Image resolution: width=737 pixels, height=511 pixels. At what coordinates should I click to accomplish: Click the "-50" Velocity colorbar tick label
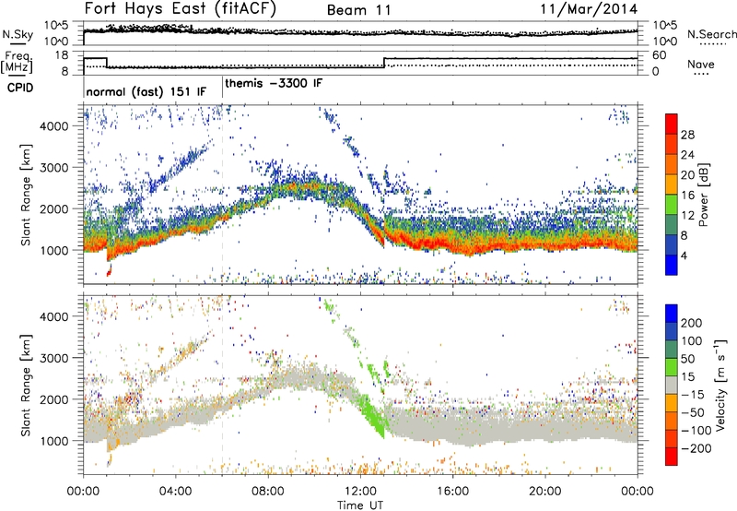(x=693, y=412)
